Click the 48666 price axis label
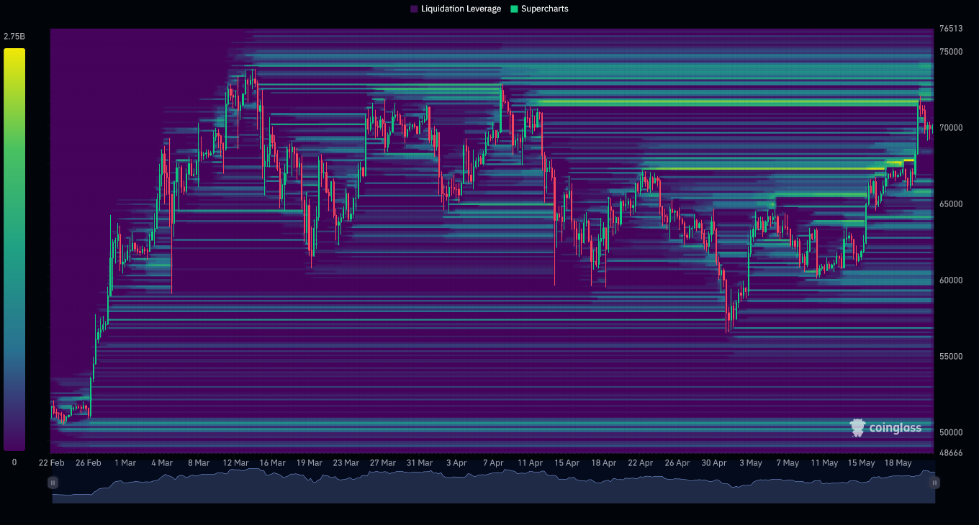This screenshot has height=525, width=979. pos(951,453)
